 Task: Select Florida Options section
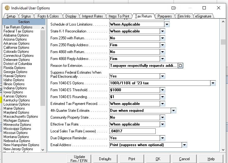pos(14,68)
